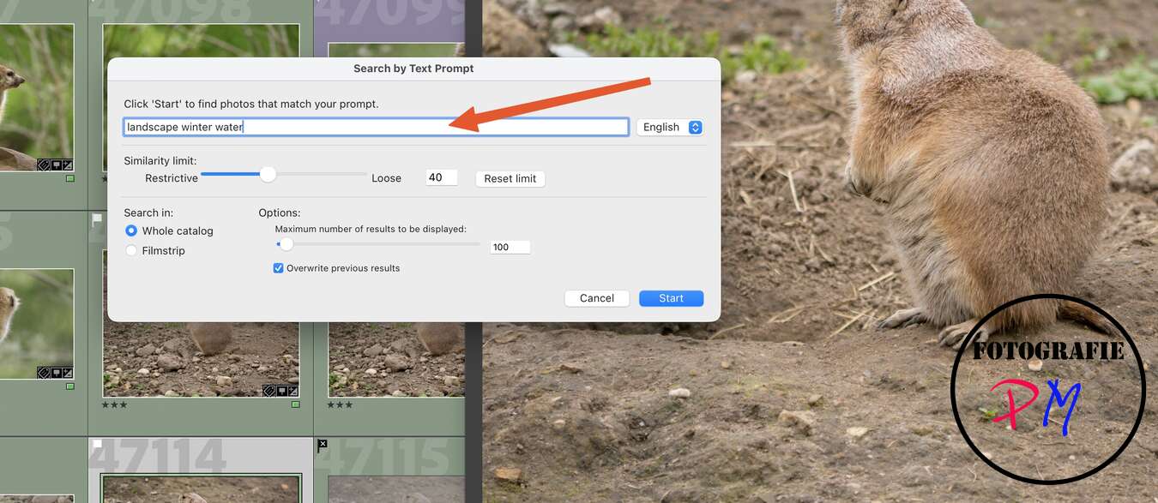Click Start to run the search
The width and height of the screenshot is (1158, 503).
671,298
